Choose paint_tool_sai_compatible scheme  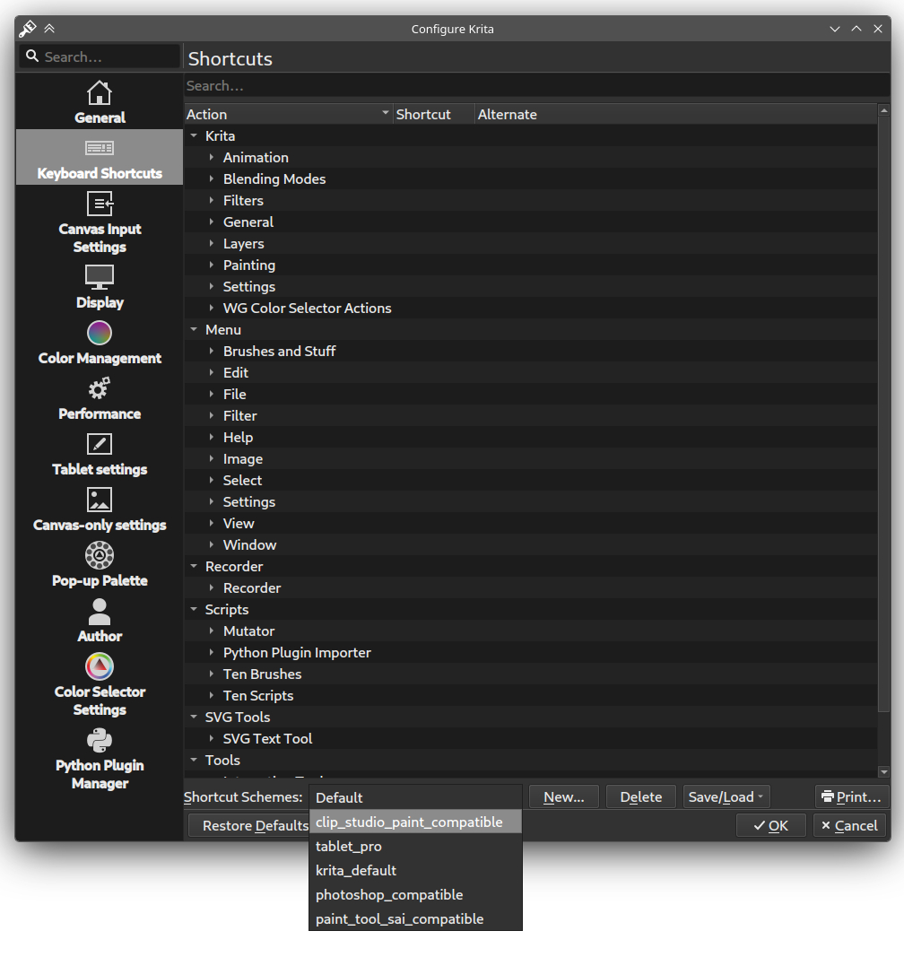[416, 918]
